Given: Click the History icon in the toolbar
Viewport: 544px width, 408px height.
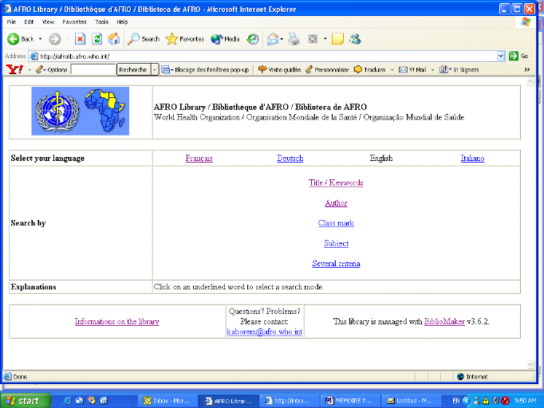Looking at the screenshot, I should click(253, 39).
